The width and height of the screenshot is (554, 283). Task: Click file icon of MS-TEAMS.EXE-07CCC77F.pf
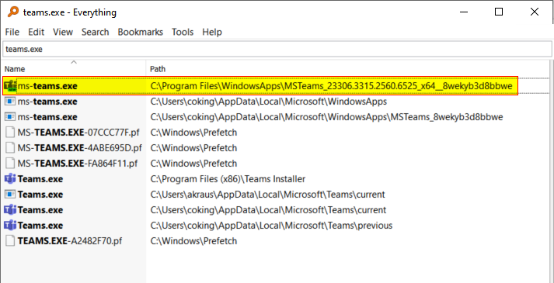click(11, 133)
